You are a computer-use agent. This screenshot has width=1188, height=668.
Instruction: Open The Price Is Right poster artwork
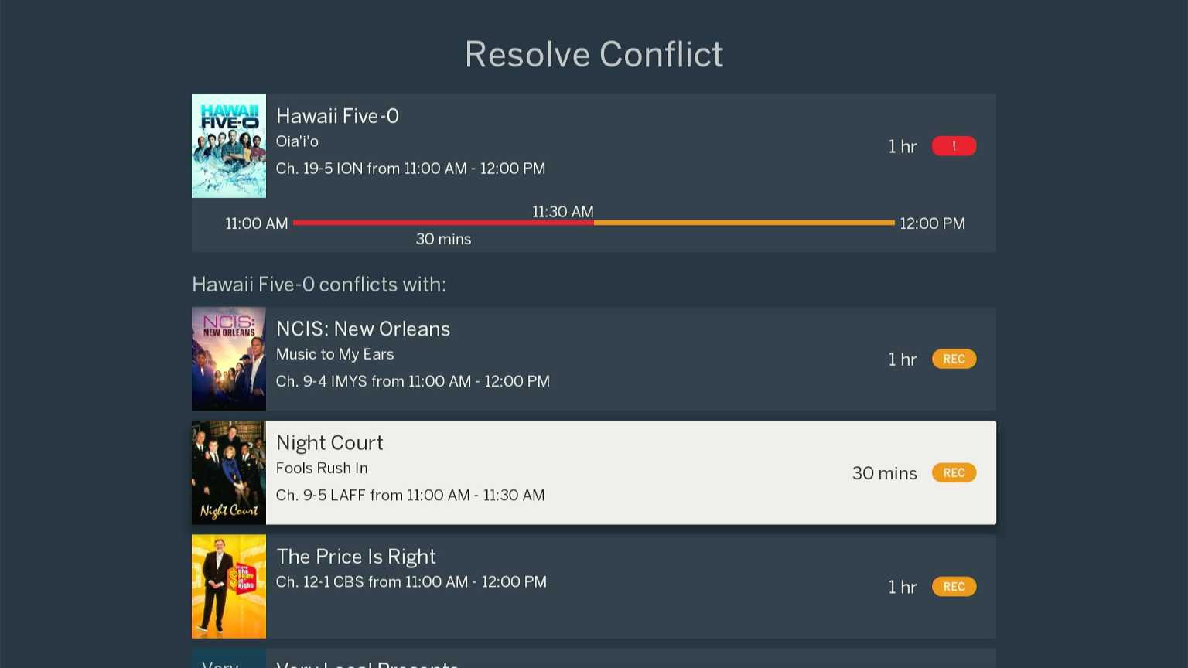point(228,586)
